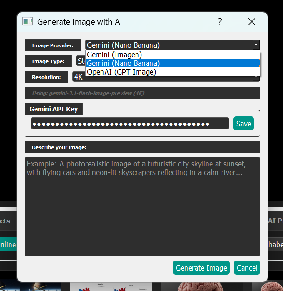Viewport: 283px width, 291px height.
Task: Collapse the Image Provider combo box arrow
Action: click(x=256, y=45)
